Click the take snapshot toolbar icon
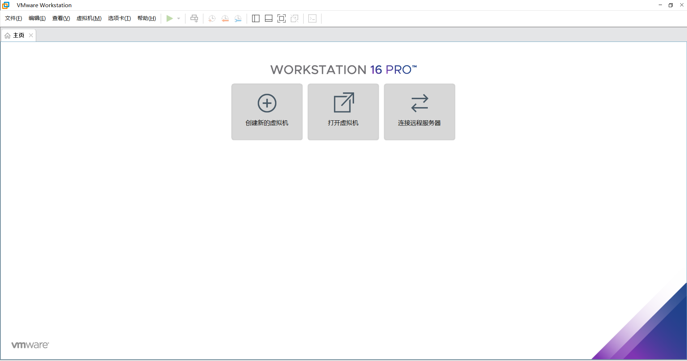This screenshot has width=687, height=361. [212, 19]
